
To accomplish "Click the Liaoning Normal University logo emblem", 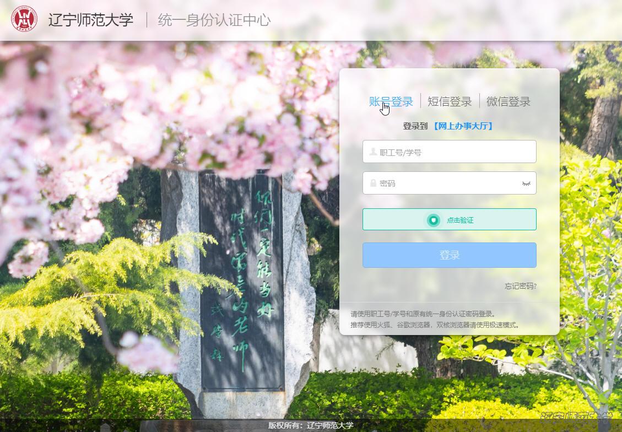I will [24, 19].
